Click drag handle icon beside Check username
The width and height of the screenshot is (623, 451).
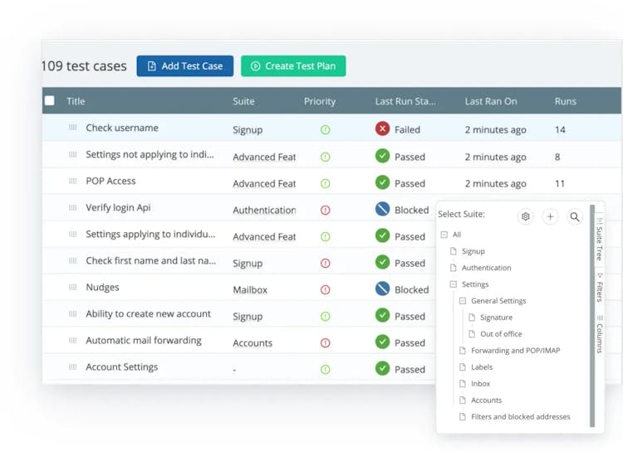[72, 128]
